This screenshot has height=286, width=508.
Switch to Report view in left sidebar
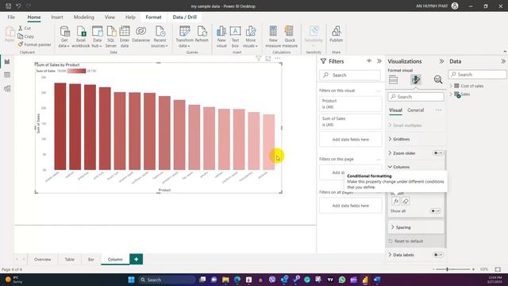(7, 62)
